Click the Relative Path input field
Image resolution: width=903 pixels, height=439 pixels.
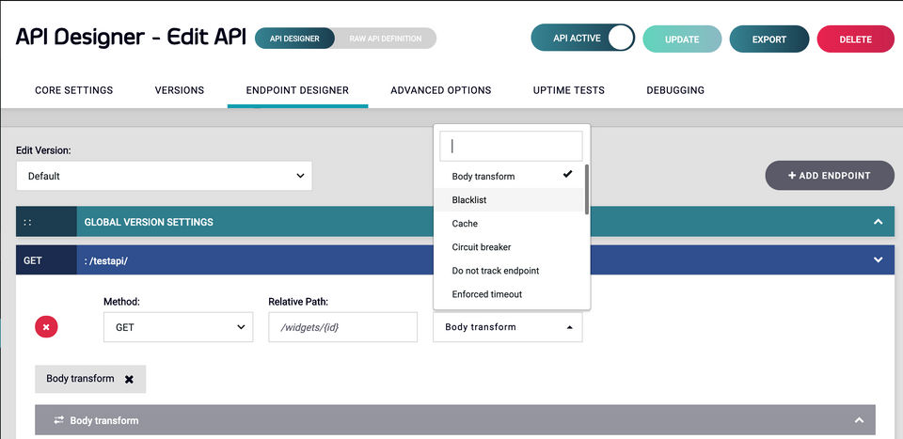[342, 327]
